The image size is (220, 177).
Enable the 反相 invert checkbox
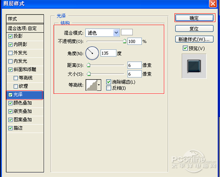click(x=109, y=88)
